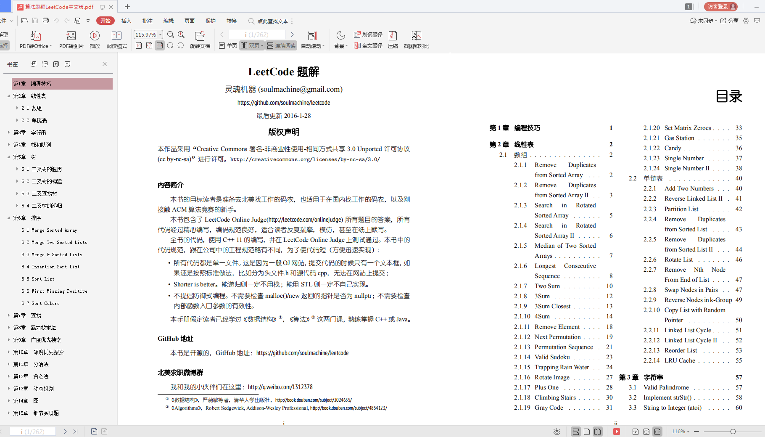Toggle eye-protection mode in status bar
This screenshot has width=765, height=437.
[557, 432]
